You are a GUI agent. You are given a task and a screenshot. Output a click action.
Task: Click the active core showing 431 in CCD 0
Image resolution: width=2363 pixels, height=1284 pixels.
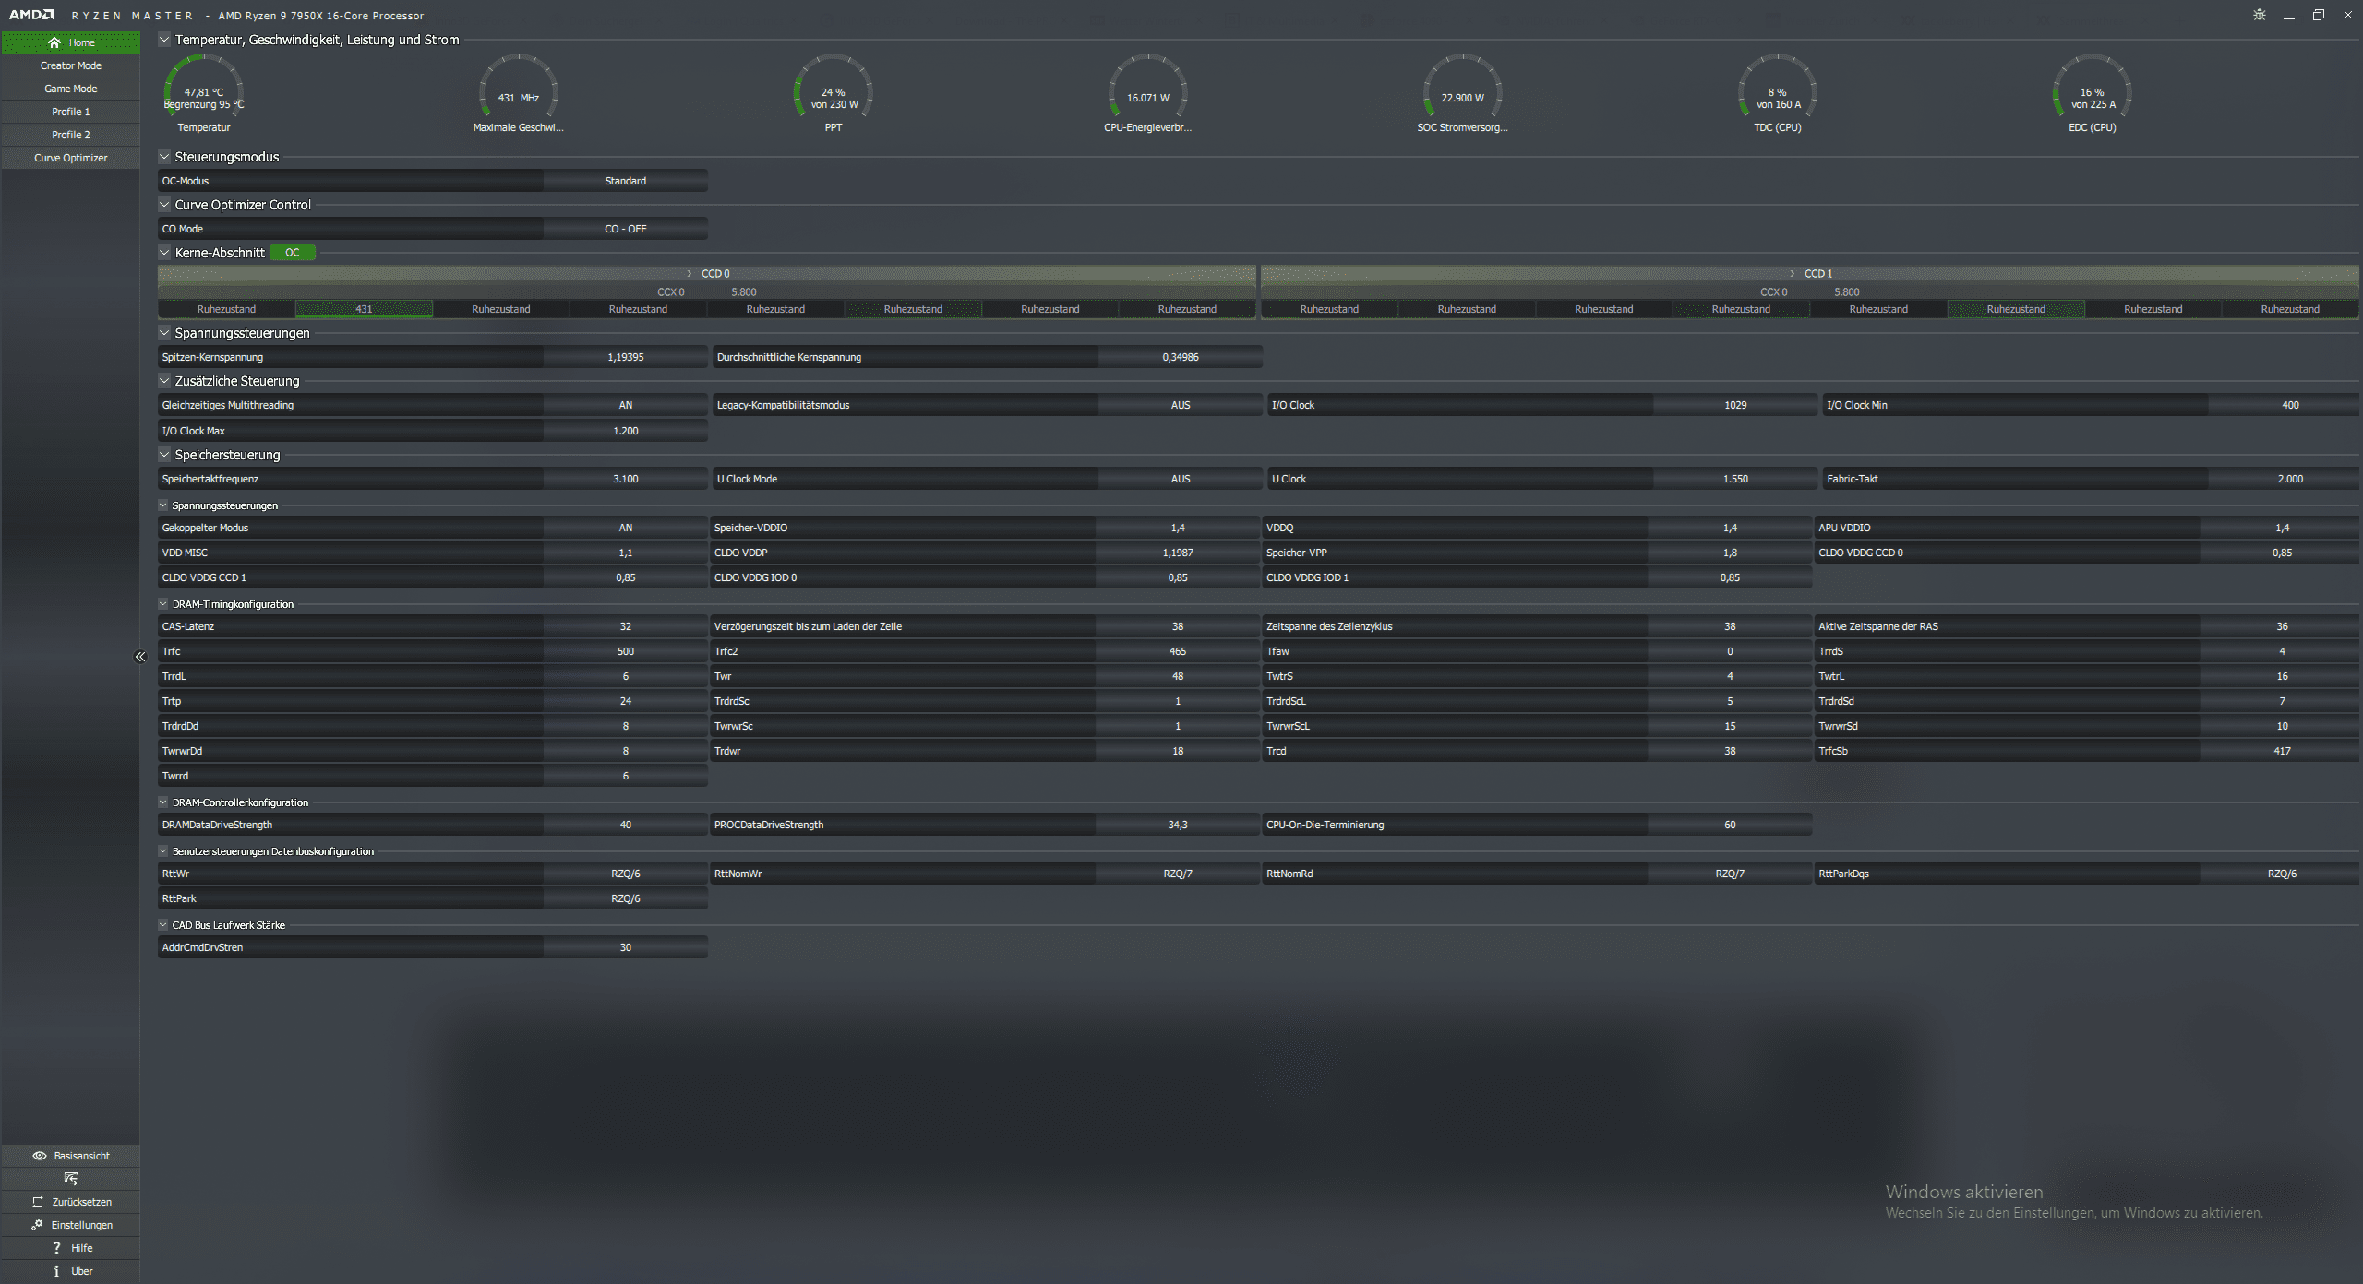[x=364, y=309]
